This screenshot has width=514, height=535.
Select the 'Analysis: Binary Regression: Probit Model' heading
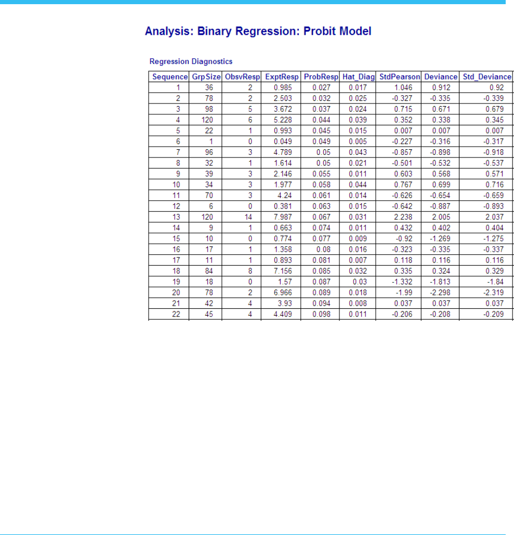258,31
